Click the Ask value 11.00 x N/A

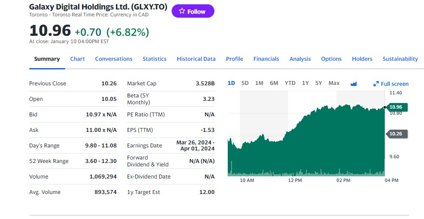101,130
